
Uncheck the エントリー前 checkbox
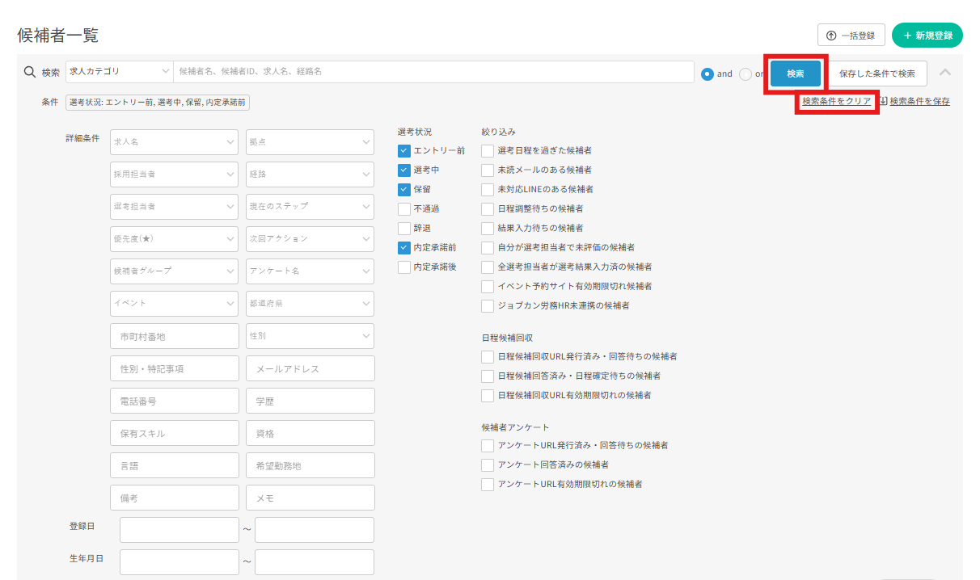(x=404, y=150)
